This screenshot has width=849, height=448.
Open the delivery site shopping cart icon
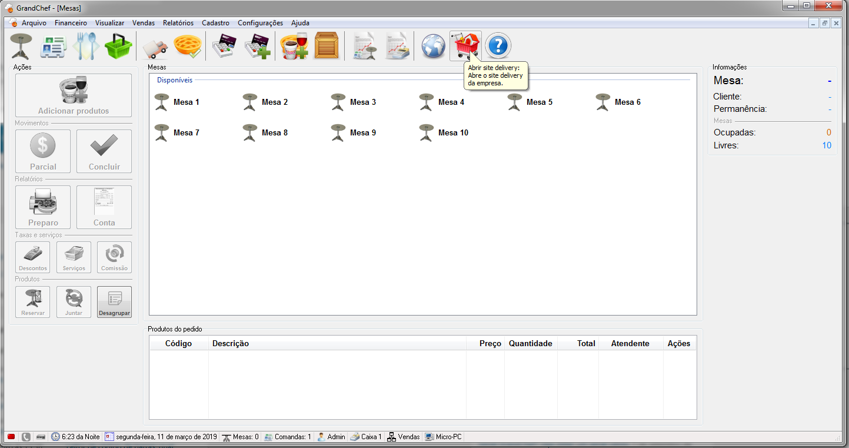point(465,46)
